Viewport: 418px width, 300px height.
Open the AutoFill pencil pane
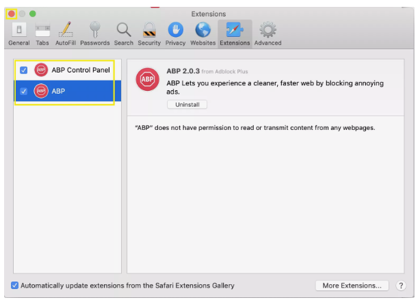tap(66, 34)
